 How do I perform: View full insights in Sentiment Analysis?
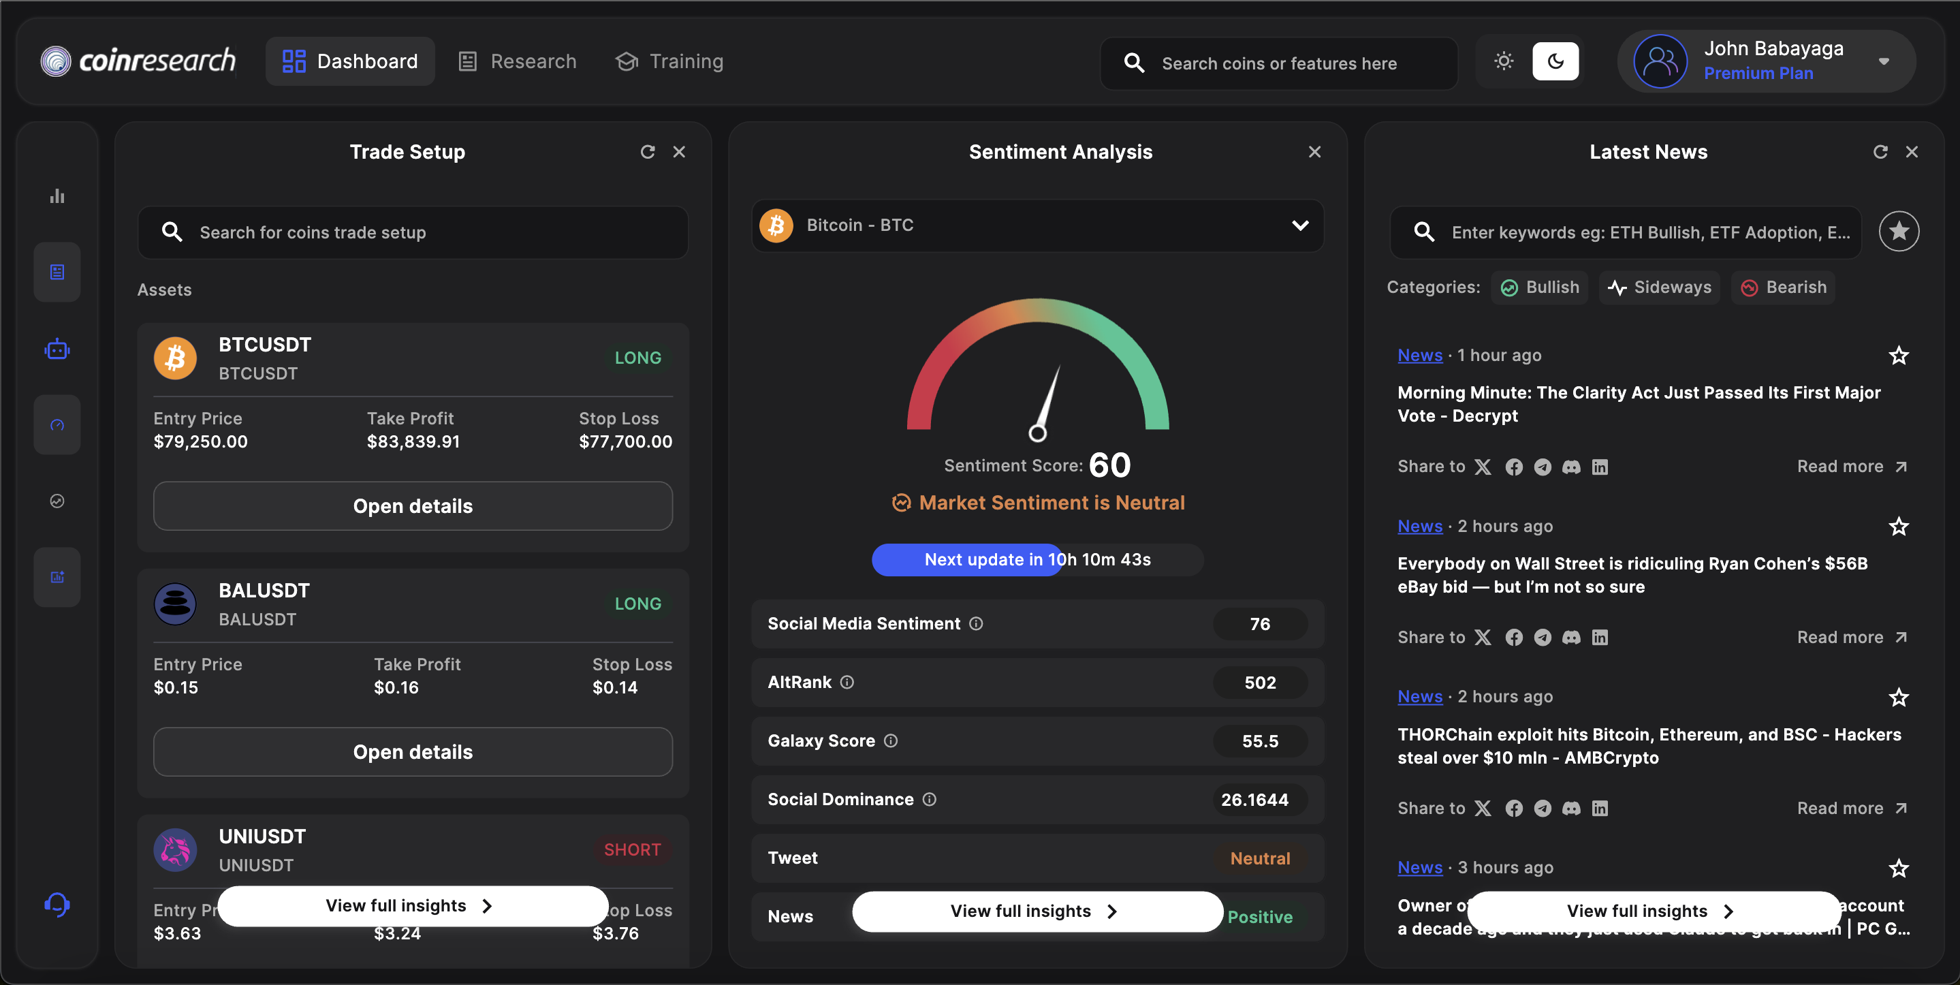pyautogui.click(x=1038, y=911)
